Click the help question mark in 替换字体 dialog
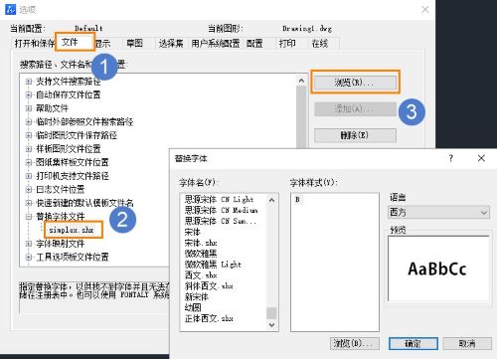This screenshot has width=497, height=359. [450, 158]
